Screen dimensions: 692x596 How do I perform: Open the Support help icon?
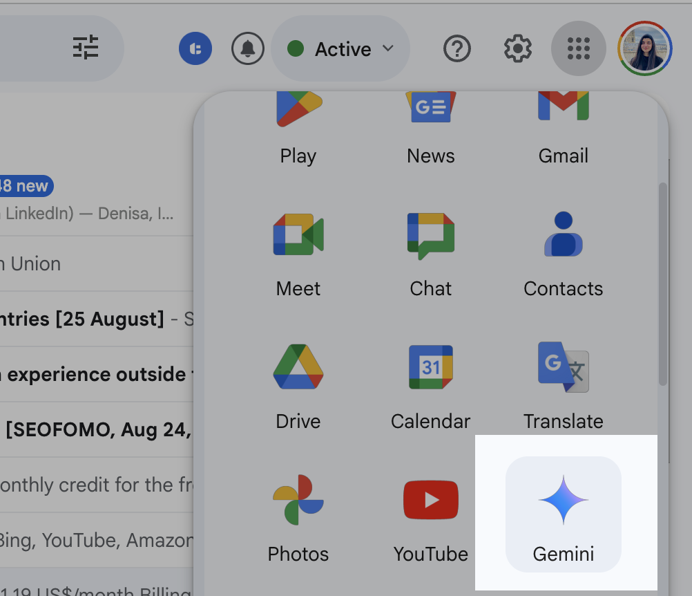coord(456,48)
